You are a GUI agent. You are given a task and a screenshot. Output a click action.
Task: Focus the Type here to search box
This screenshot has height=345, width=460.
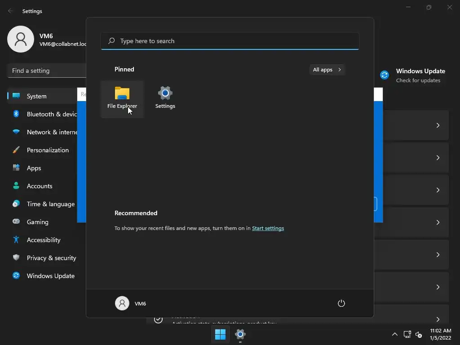pyautogui.click(x=230, y=41)
